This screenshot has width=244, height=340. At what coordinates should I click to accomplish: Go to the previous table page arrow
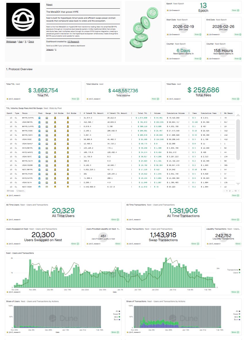pyautogui.click(x=224, y=191)
